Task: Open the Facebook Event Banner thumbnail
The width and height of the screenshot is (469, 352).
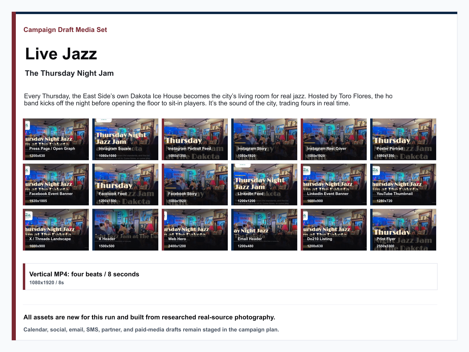Action: [56, 185]
